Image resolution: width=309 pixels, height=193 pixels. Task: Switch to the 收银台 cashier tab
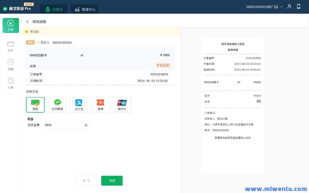point(54,9)
